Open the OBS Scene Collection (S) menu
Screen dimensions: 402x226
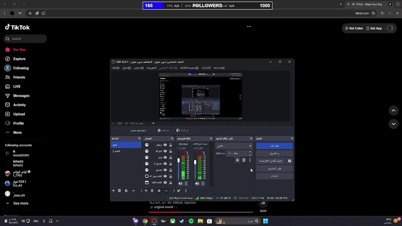coord(189,68)
